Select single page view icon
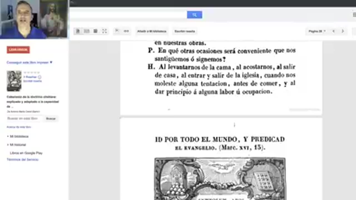356x200 pixels. 78,31
